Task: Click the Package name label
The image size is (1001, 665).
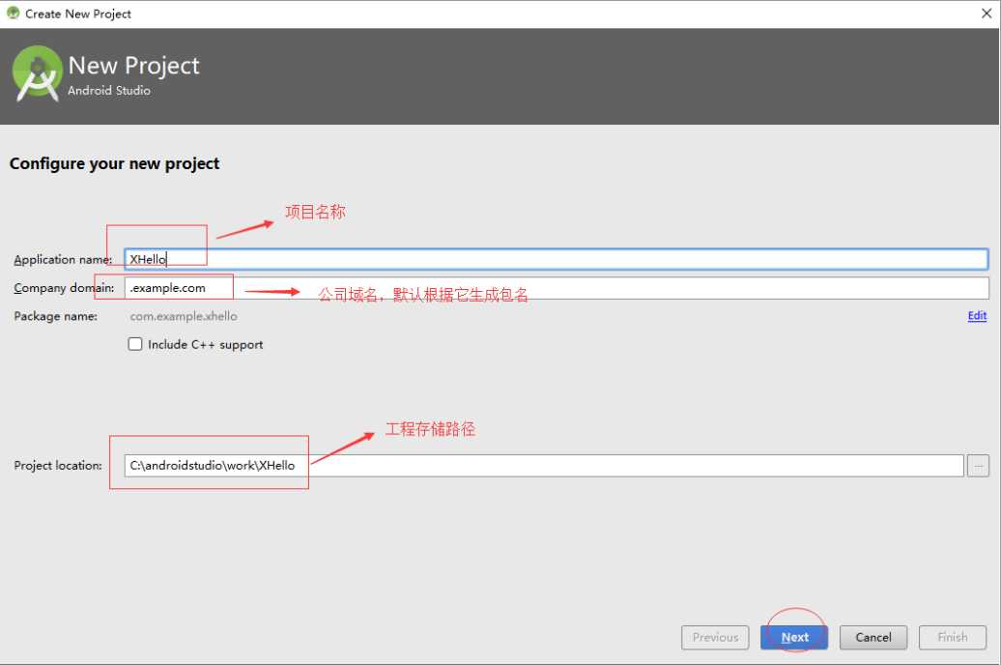Action: (55, 316)
